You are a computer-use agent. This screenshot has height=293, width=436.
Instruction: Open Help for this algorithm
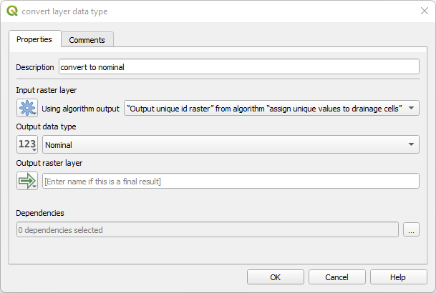tap(398, 277)
